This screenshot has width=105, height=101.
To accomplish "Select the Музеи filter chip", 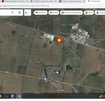I will click(89, 13).
